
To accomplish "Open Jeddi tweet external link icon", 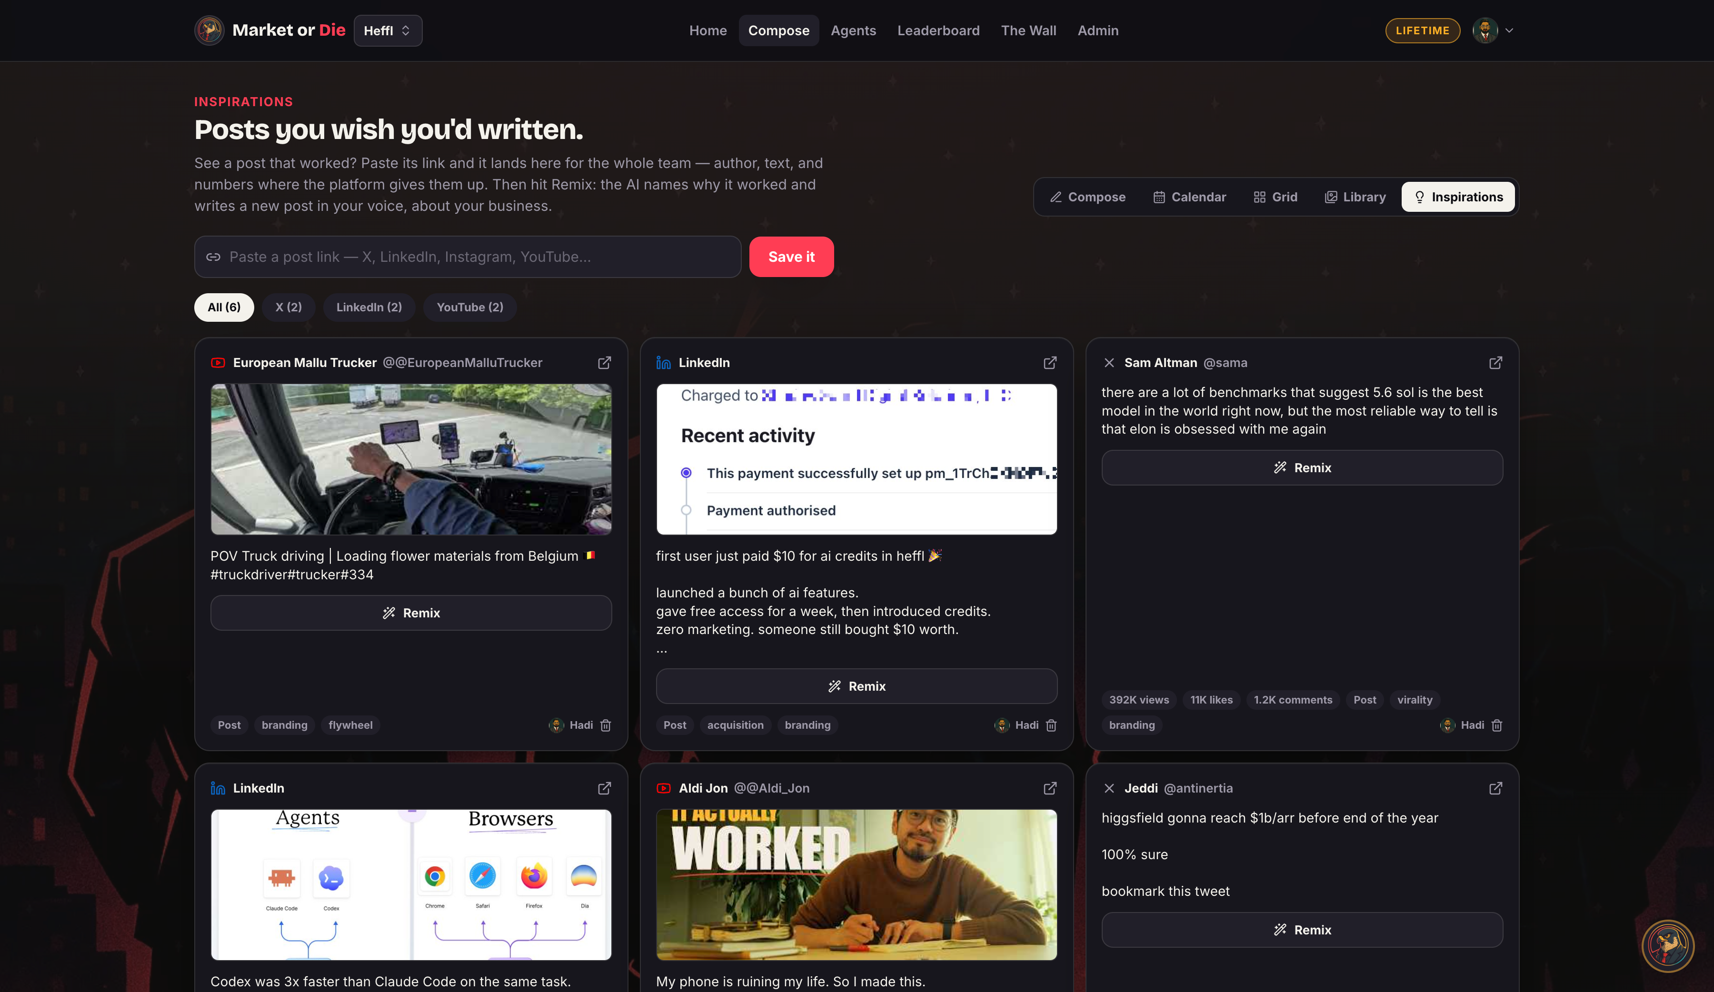I will (x=1495, y=789).
